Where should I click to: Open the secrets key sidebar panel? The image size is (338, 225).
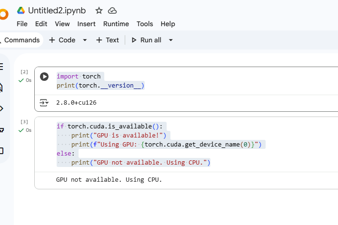tap(1, 129)
